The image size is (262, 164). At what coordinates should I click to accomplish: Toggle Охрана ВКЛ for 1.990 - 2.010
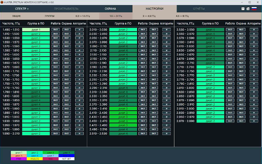click(x=67, y=134)
